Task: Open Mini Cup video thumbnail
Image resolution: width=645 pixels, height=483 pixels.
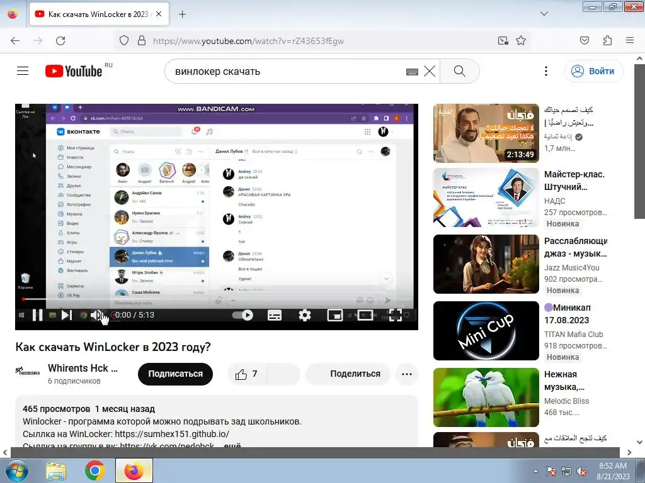Action: point(486,331)
